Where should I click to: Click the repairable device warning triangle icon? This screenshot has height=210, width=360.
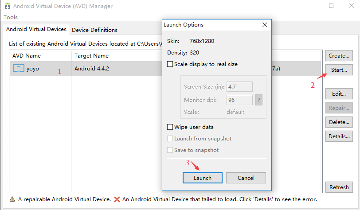[x=12, y=199]
